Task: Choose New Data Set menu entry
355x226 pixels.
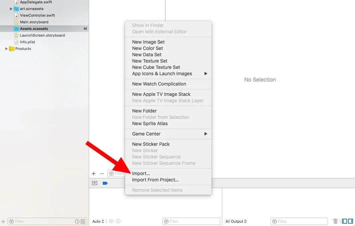Action: click(168, 55)
